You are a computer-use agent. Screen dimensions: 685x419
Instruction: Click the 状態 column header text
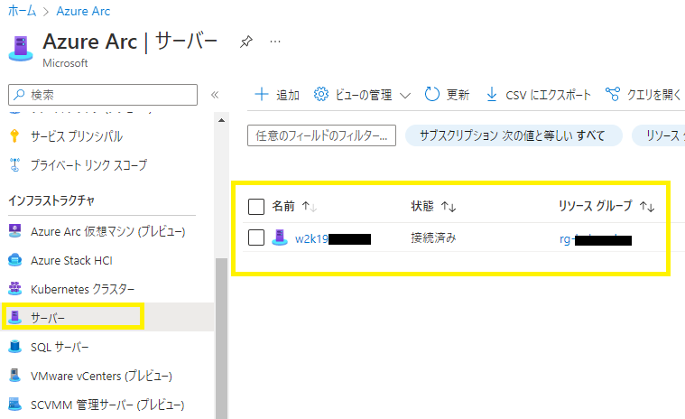click(422, 206)
